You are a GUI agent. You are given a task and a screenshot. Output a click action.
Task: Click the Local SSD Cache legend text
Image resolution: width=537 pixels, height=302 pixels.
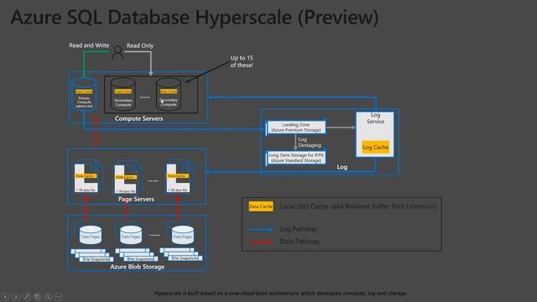point(358,206)
